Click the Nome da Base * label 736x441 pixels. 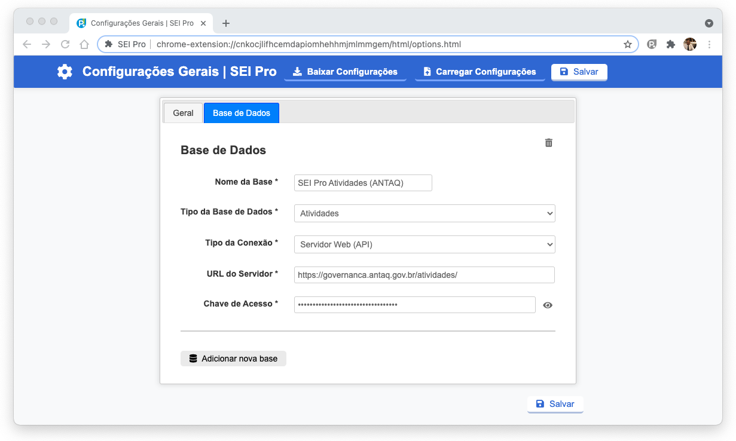tap(246, 182)
